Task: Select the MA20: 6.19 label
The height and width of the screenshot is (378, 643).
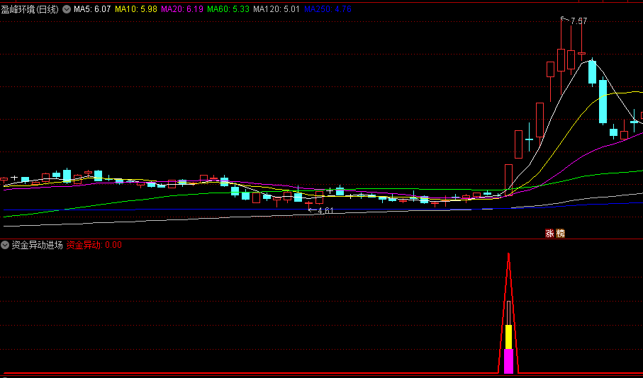Action: 182,9
